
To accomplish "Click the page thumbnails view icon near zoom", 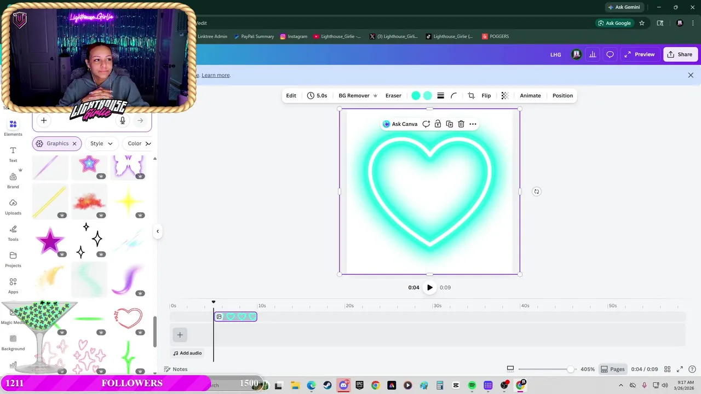I will pos(510,369).
